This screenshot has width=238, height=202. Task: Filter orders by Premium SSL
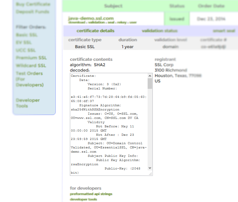pos(31,58)
